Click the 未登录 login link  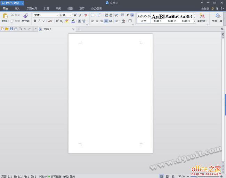click(205, 8)
